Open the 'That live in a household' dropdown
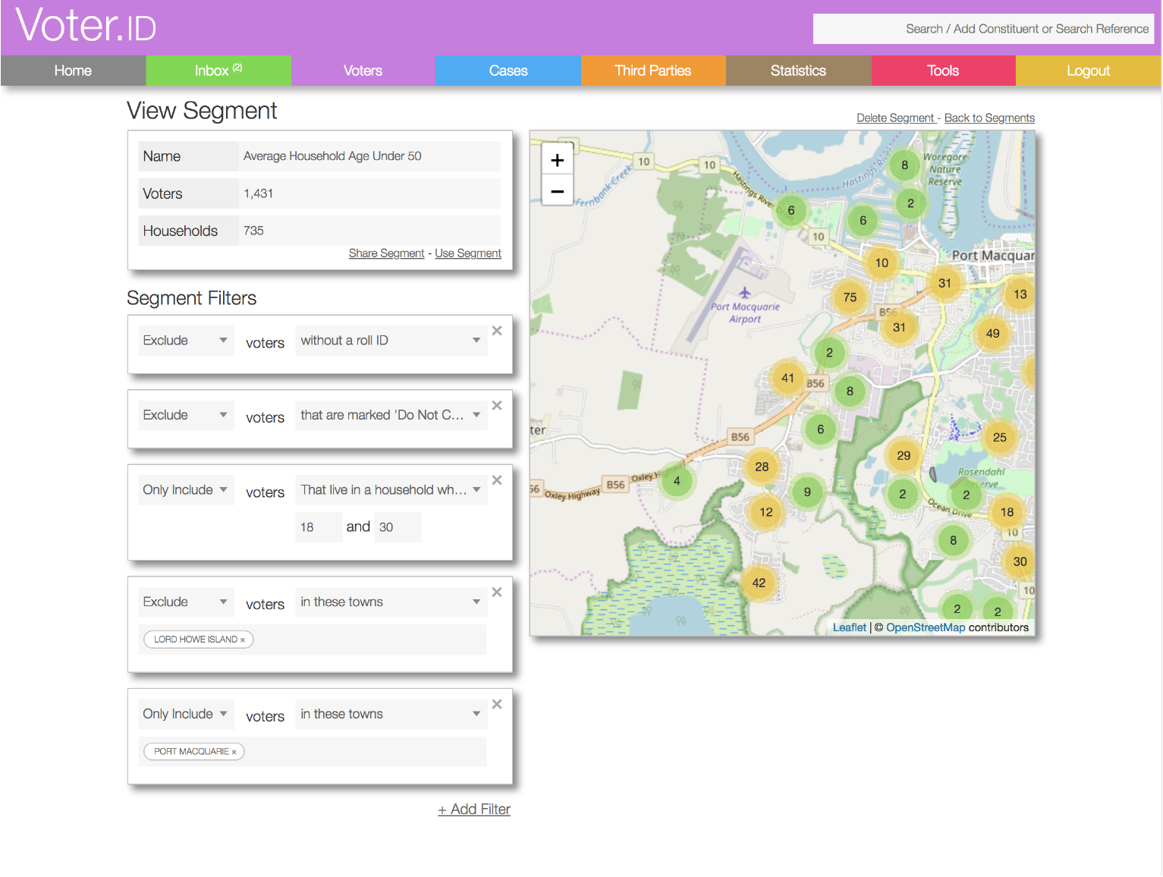1163x877 pixels. pyautogui.click(x=391, y=490)
